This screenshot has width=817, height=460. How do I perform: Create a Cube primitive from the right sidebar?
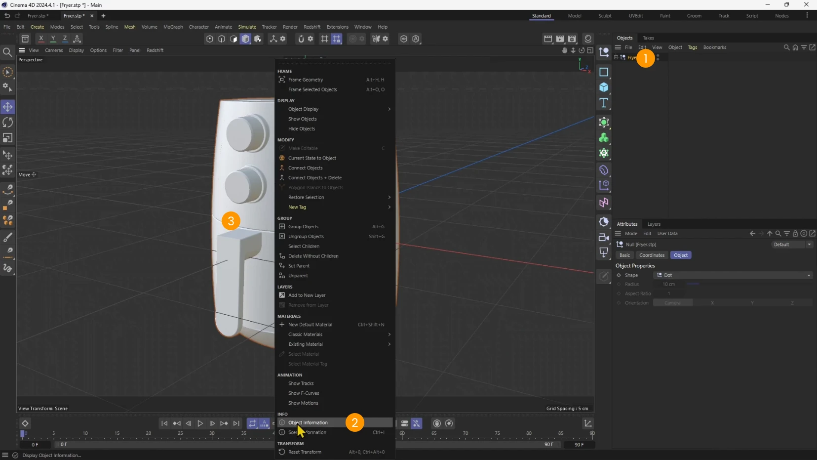click(604, 87)
